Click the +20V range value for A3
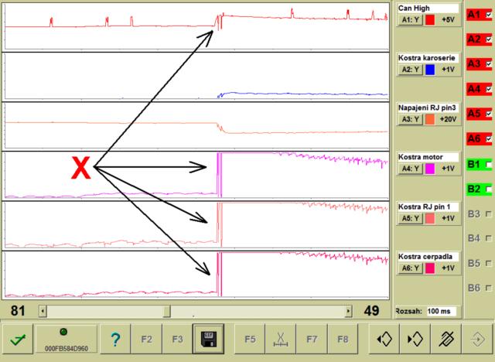 (448, 119)
